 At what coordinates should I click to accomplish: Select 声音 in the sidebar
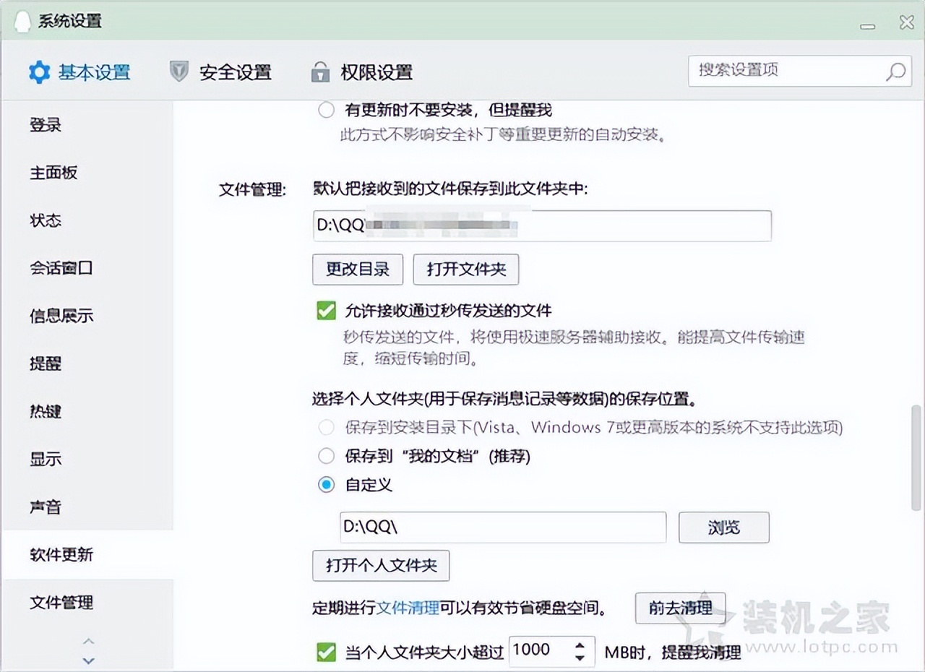[46, 507]
